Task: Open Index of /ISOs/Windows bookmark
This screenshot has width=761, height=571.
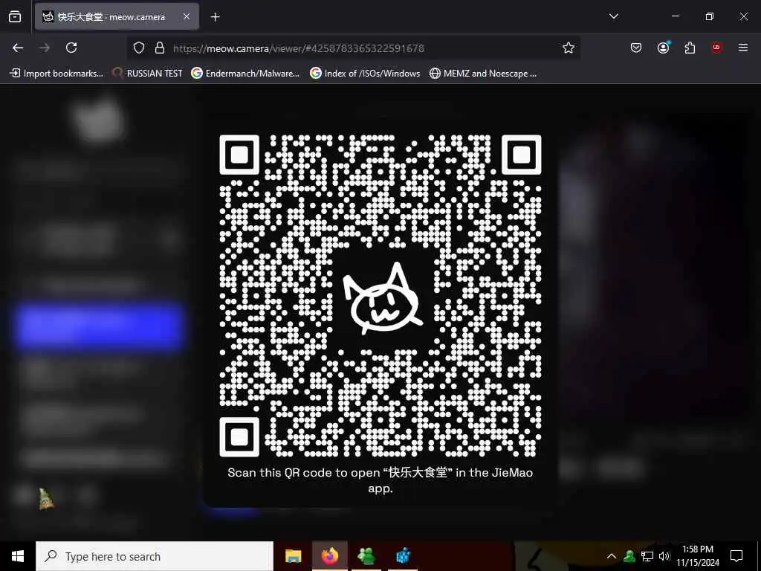Action: (x=365, y=74)
